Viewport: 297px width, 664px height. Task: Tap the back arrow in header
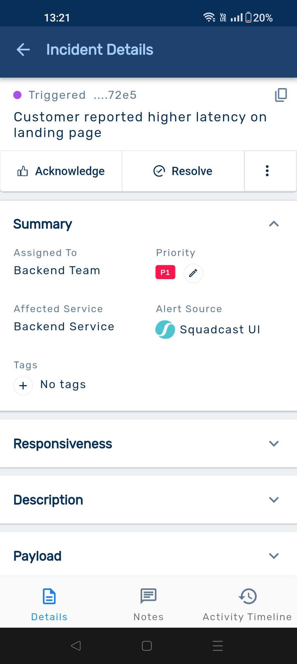point(23,50)
